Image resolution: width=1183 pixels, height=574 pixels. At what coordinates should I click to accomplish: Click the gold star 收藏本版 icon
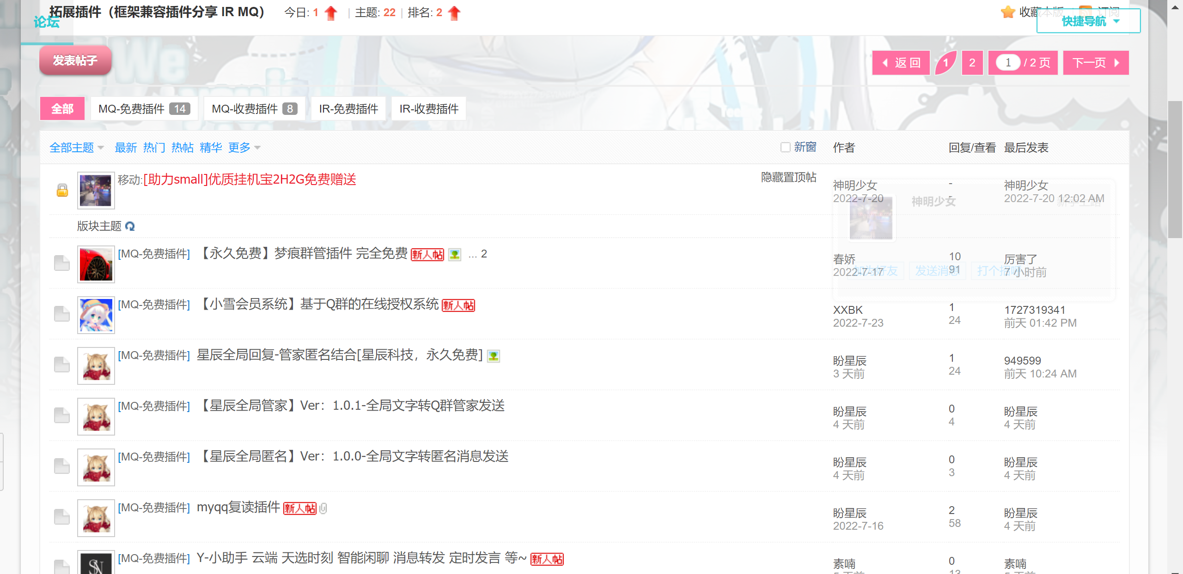click(x=1007, y=12)
